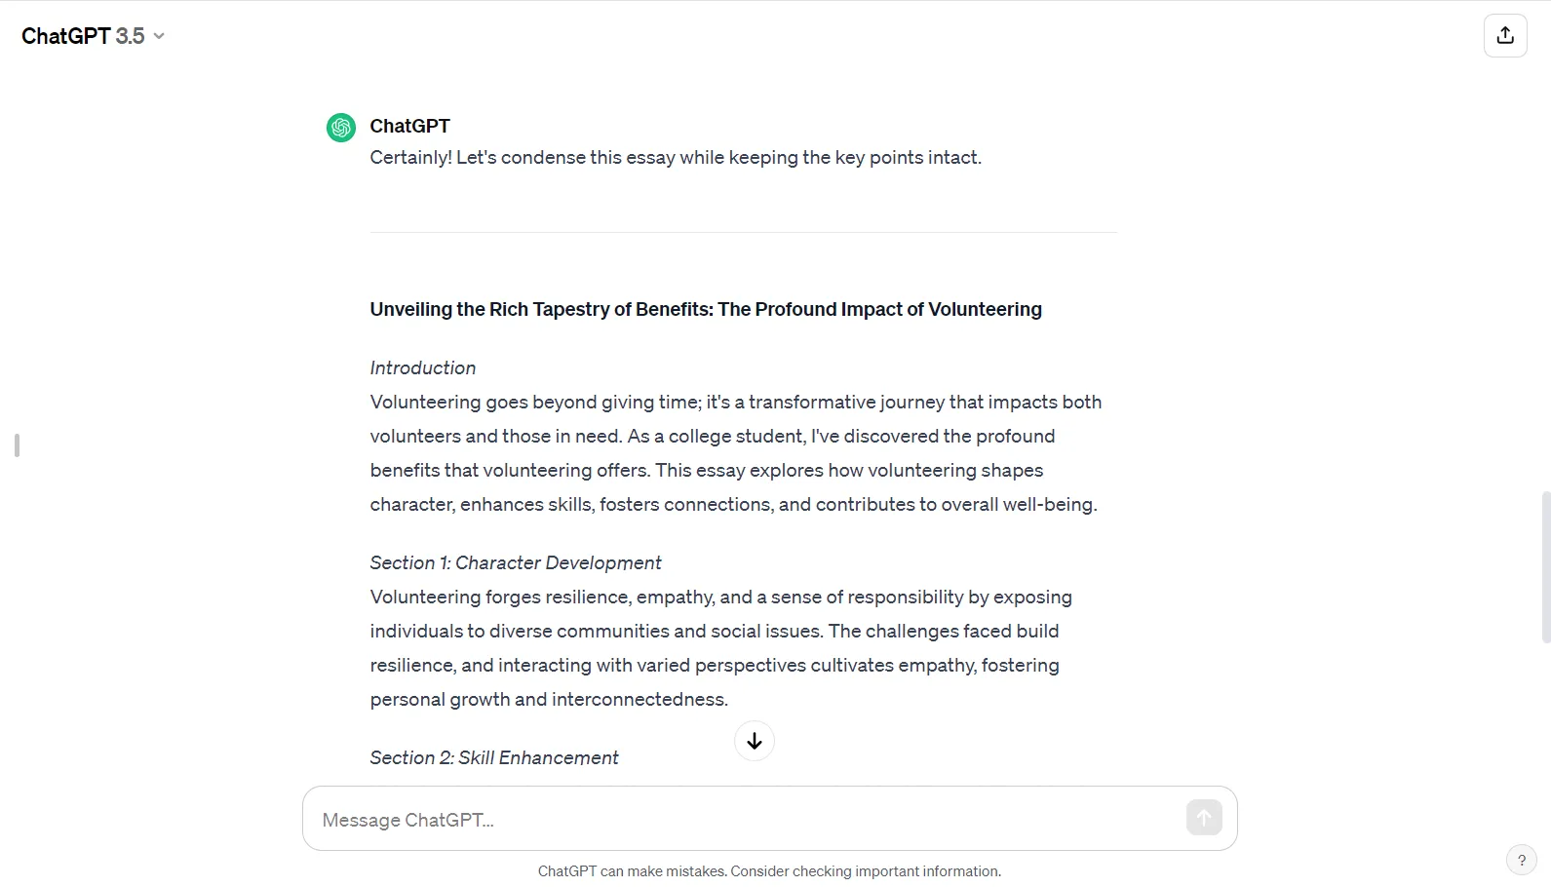Image resolution: width=1551 pixels, height=887 pixels.
Task: Open the sidebar via the left edge handle
Action: pyautogui.click(x=16, y=445)
